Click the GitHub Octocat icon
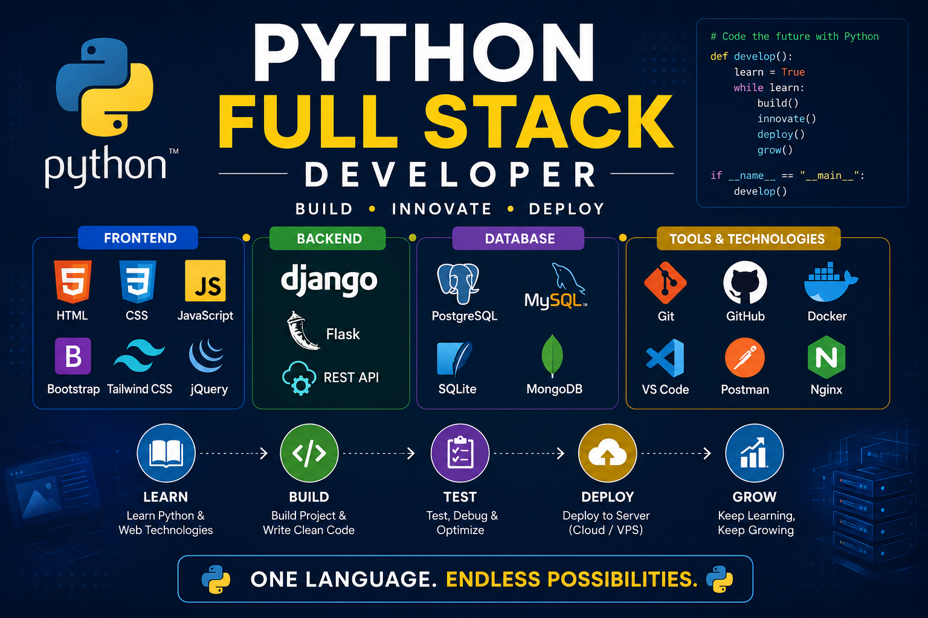This screenshot has height=618, width=928. 745,282
